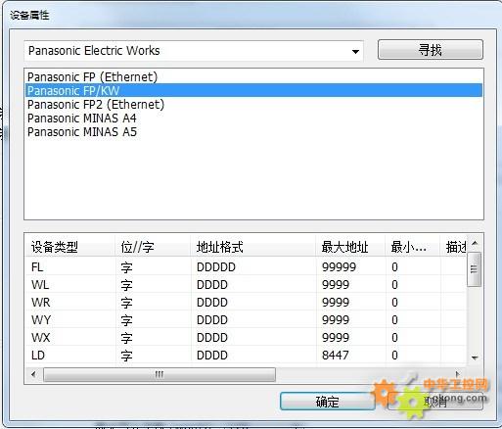Click the 8447 maximum address value
The image size is (502, 429).
tap(336, 356)
